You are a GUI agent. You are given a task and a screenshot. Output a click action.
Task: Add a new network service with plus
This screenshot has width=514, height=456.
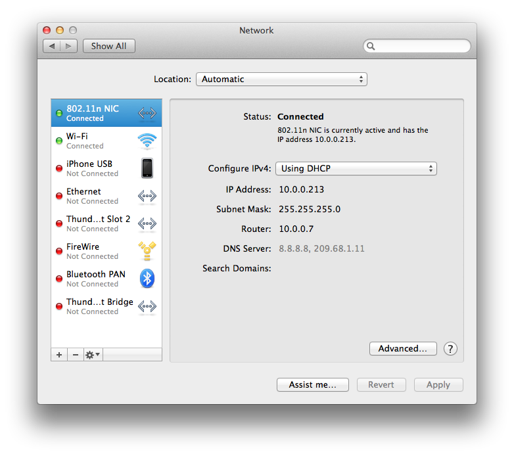click(x=59, y=355)
